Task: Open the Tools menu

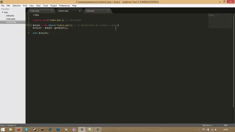Action: point(46,6)
